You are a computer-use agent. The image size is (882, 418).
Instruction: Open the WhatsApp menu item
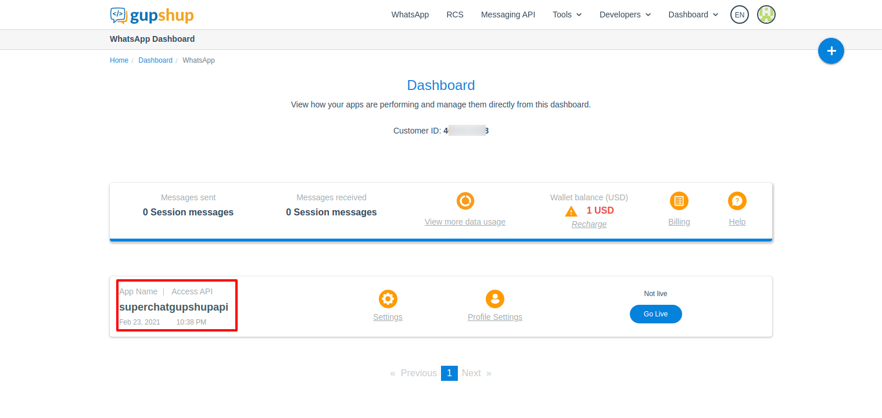tap(410, 15)
